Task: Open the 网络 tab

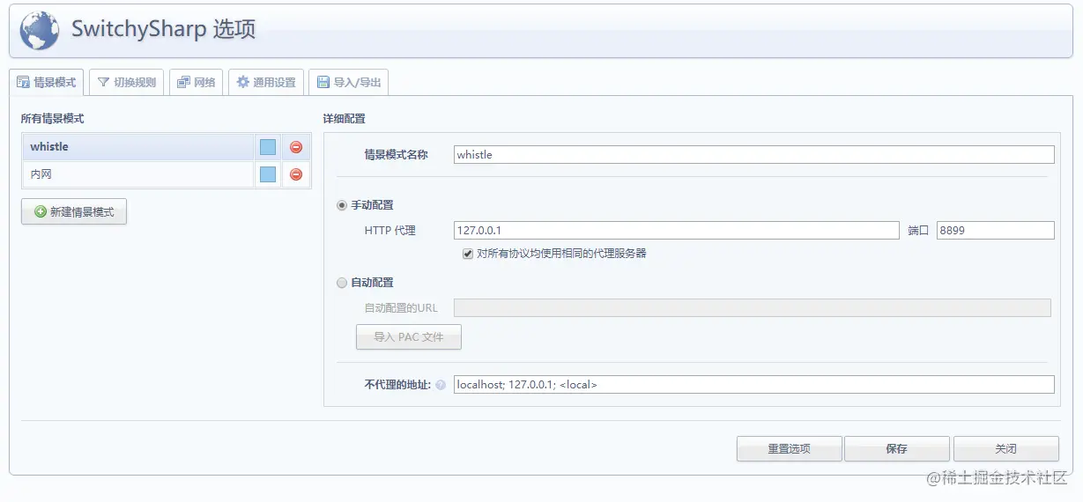Action: tap(196, 82)
